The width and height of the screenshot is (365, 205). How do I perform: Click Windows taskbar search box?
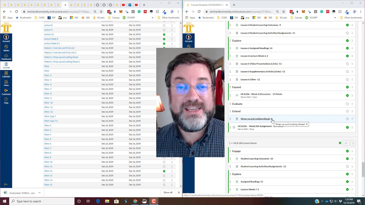[42, 201]
